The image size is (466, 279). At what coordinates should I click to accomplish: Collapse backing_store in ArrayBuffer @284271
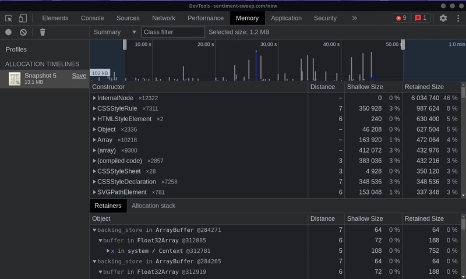click(x=94, y=230)
